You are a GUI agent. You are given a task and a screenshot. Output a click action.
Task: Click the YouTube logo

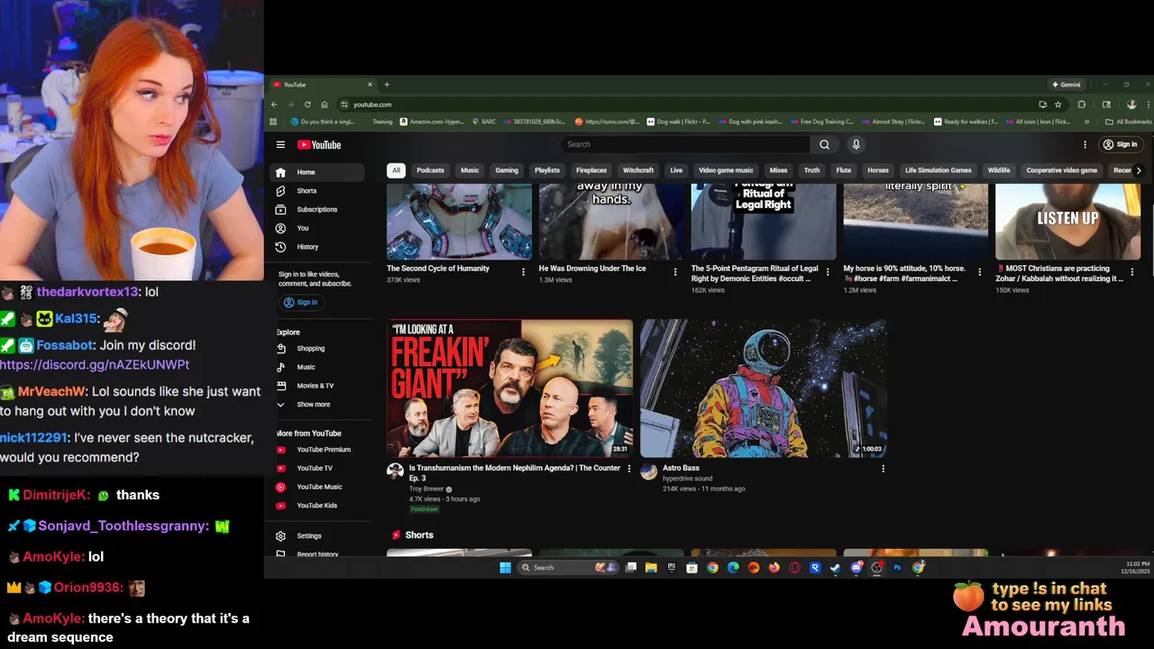(319, 144)
